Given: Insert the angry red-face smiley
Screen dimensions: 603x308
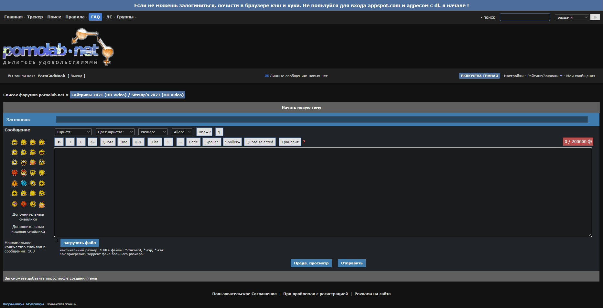Looking at the screenshot, I should point(15,173).
